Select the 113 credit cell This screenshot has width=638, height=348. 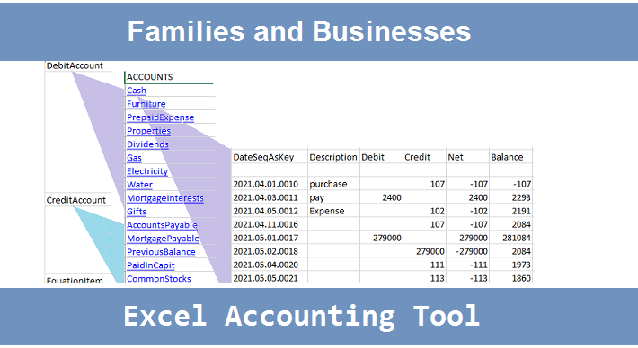[x=424, y=278]
